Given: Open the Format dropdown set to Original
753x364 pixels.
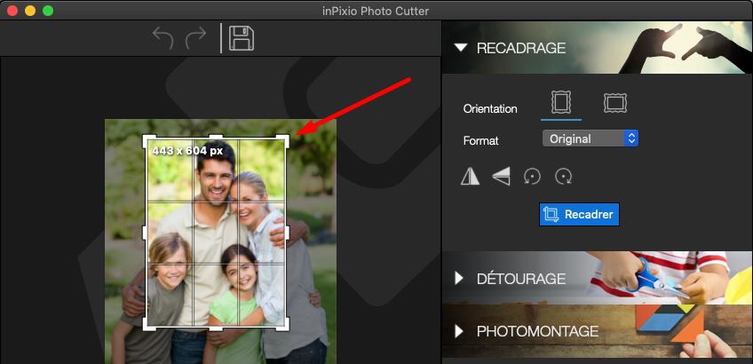Looking at the screenshot, I should coord(591,138).
